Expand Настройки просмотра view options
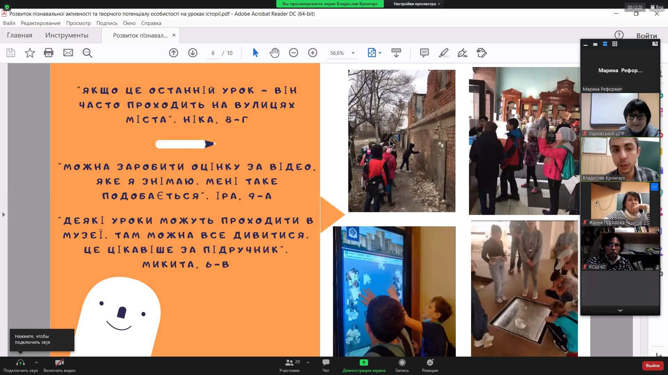668x375 pixels. coord(417,4)
